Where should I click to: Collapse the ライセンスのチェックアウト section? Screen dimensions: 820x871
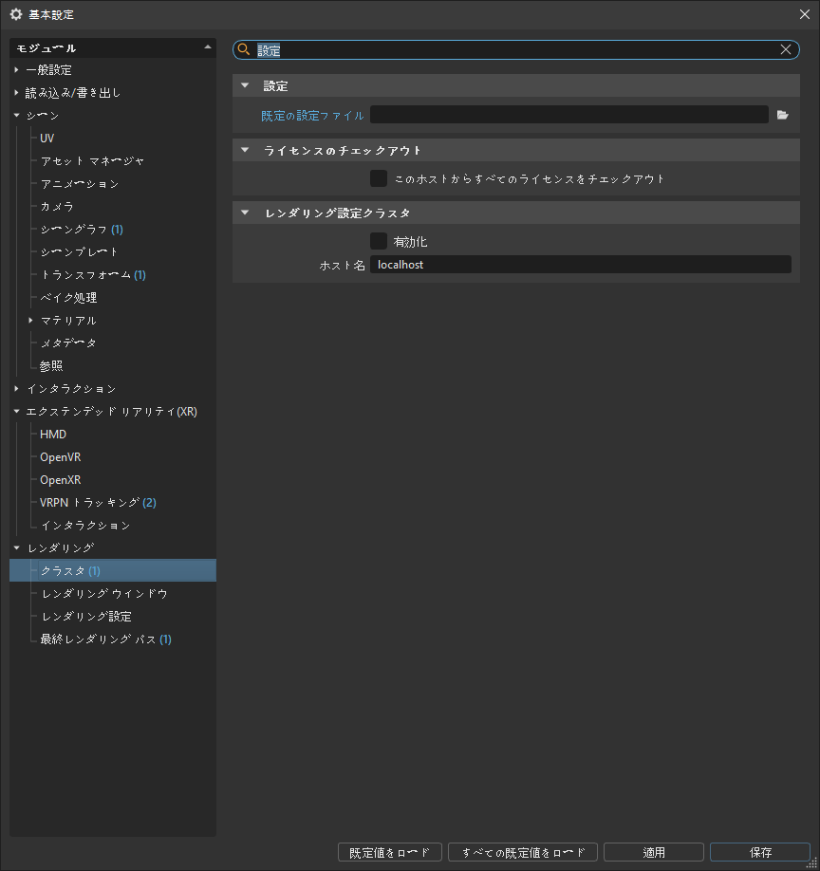click(245, 150)
